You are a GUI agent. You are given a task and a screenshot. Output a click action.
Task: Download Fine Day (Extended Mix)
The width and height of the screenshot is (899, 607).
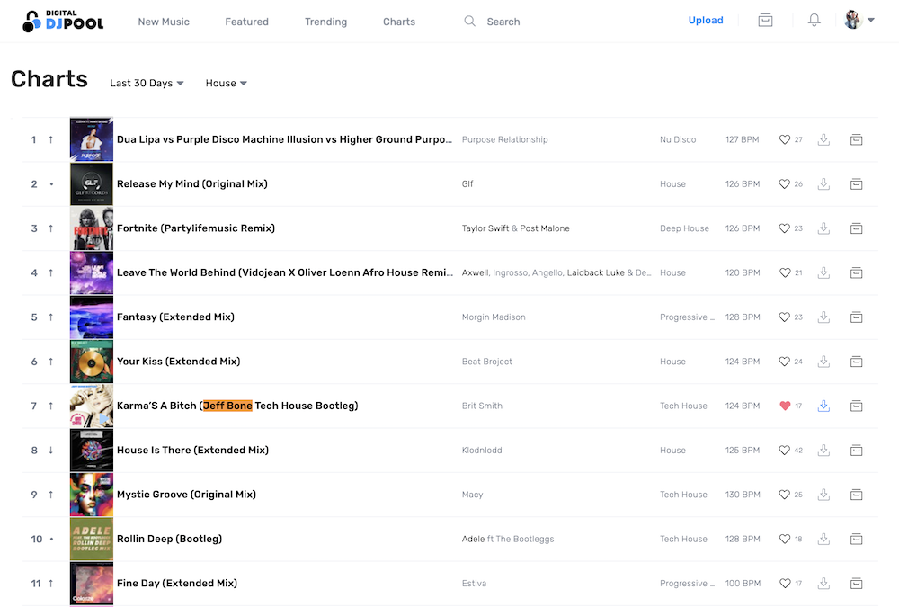click(823, 583)
